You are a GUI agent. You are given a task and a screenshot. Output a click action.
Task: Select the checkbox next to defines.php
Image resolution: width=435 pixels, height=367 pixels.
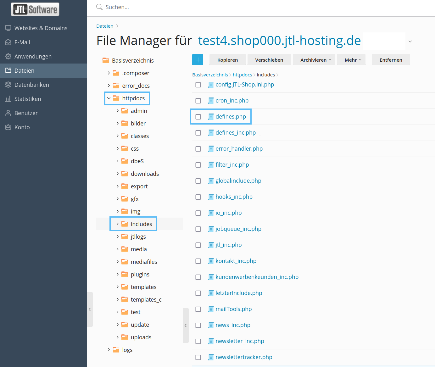point(198,117)
